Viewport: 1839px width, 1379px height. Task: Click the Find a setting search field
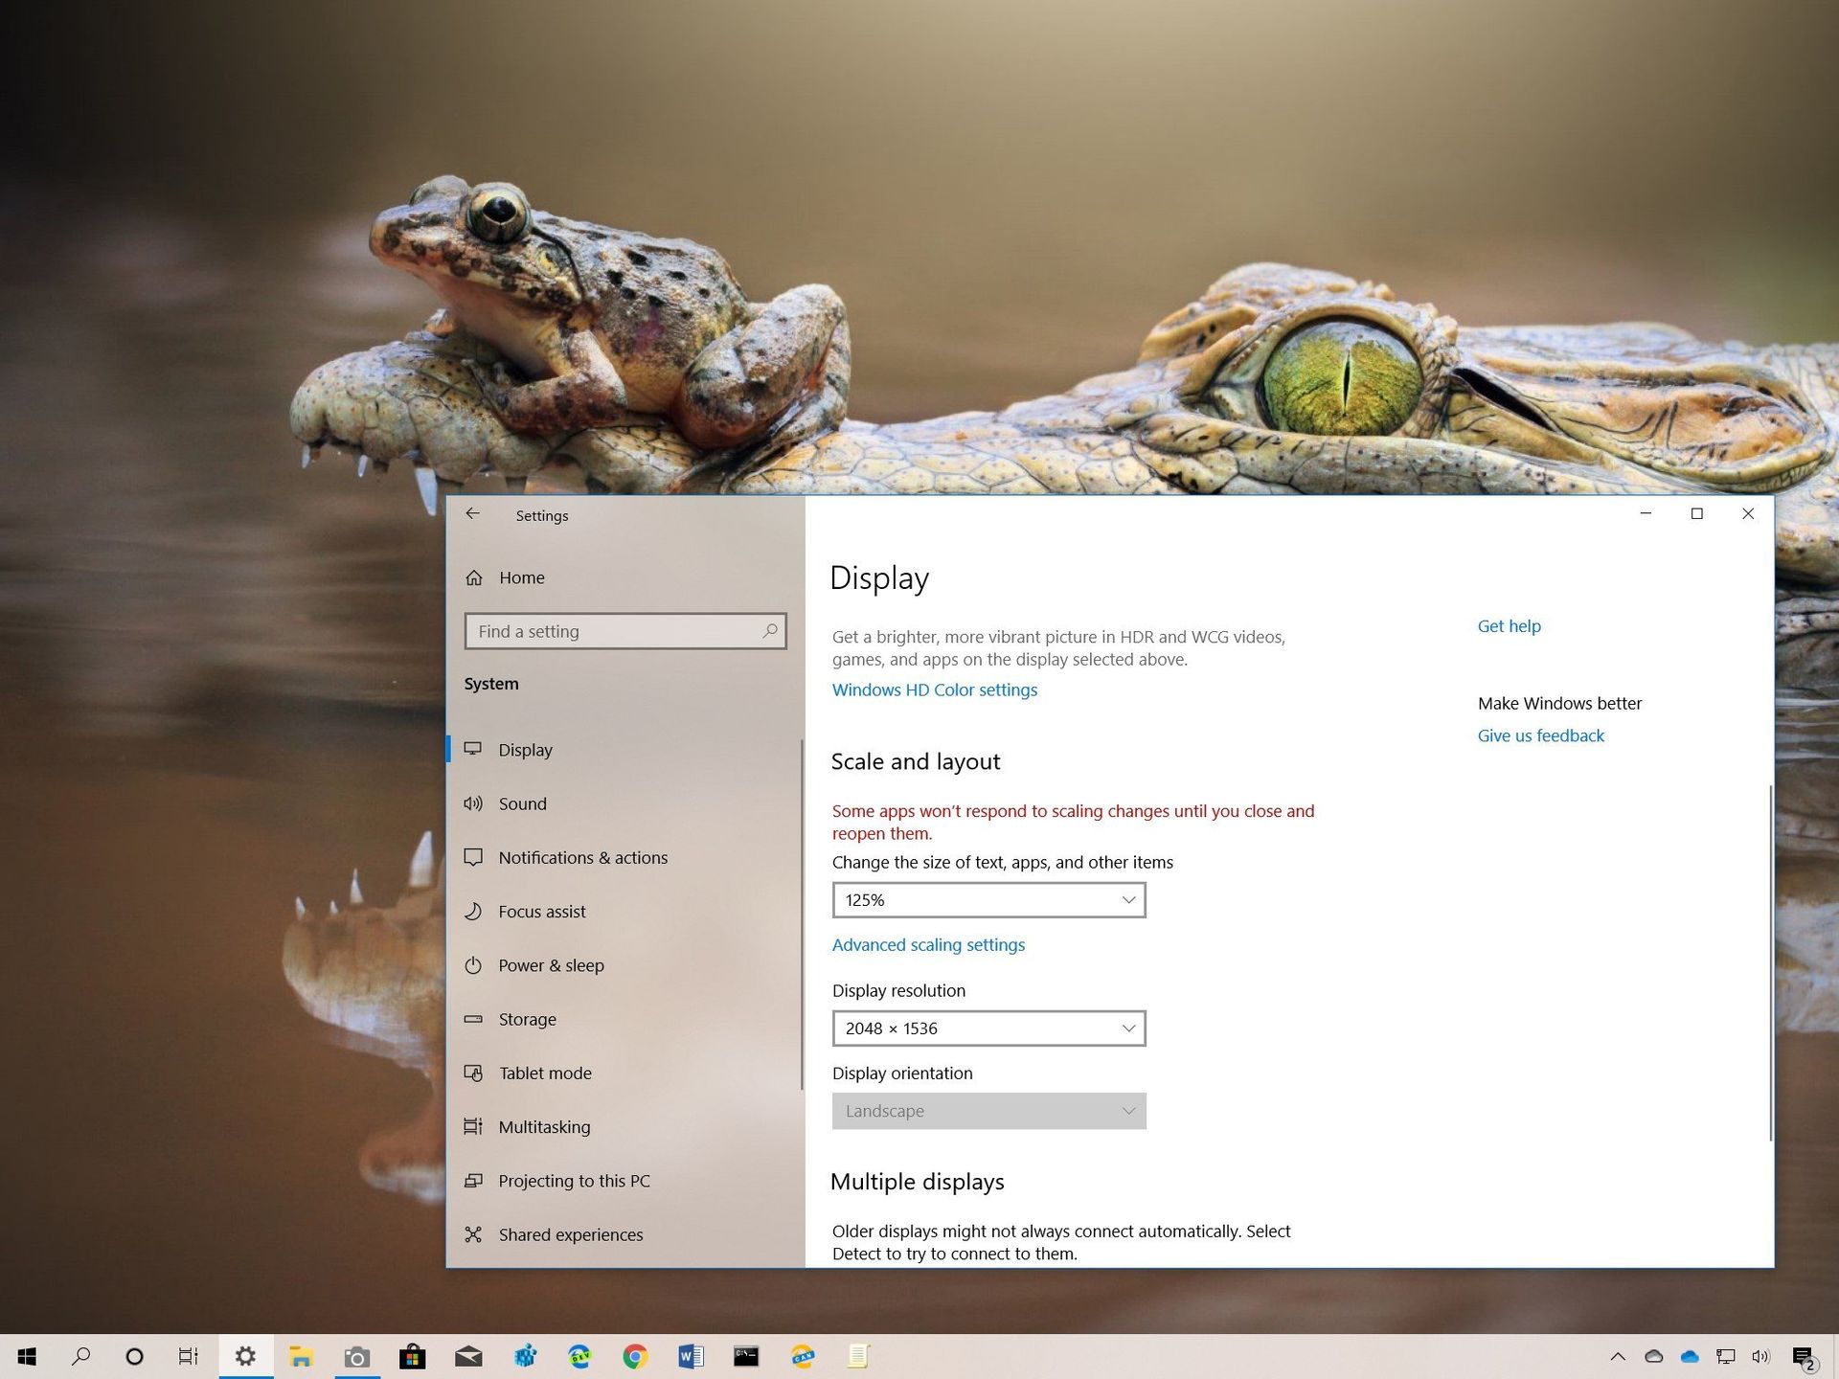613,631
